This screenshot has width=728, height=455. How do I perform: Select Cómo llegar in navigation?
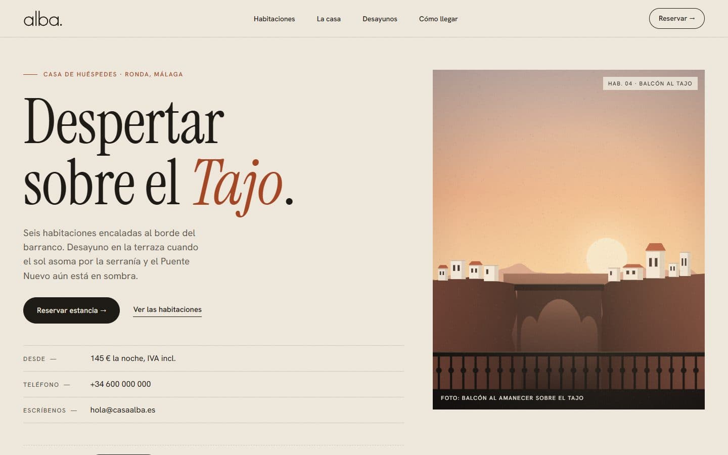pos(438,19)
